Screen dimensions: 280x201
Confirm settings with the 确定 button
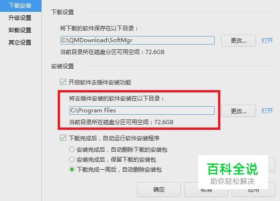(159, 190)
